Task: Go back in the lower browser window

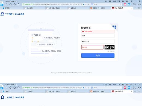Action: pyautogui.click(x=6, y=88)
